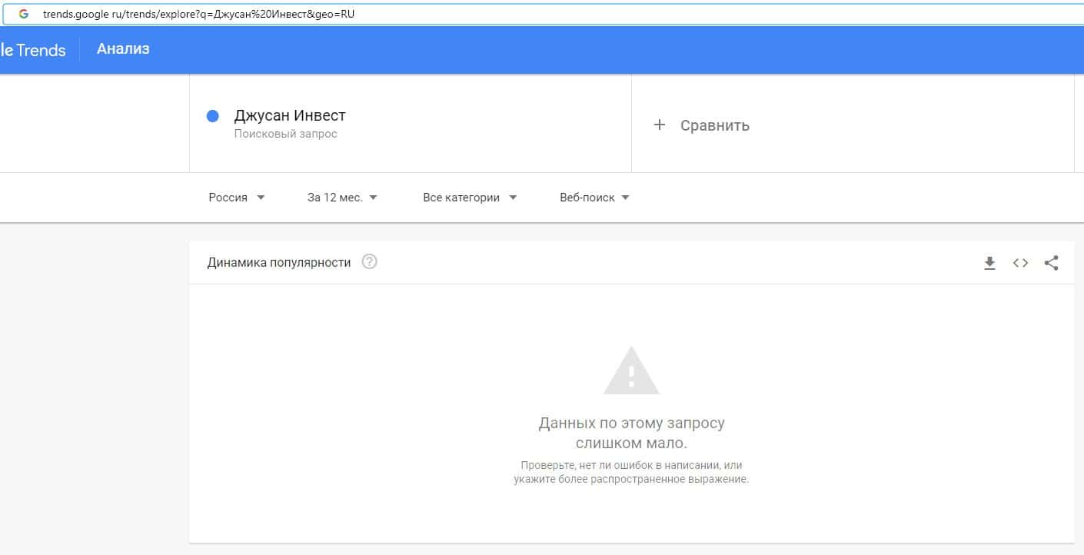Click the Поисковый запрос label
The image size is (1084, 555).
click(286, 134)
